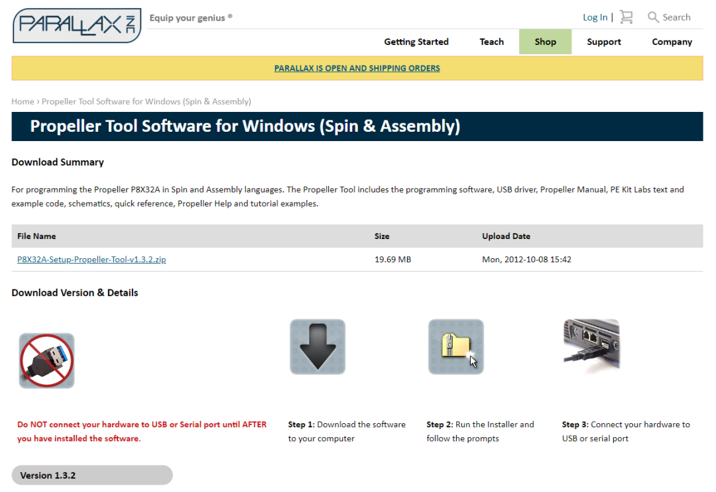Expand the Version 1.3.2 section
716x492 pixels.
click(x=92, y=475)
